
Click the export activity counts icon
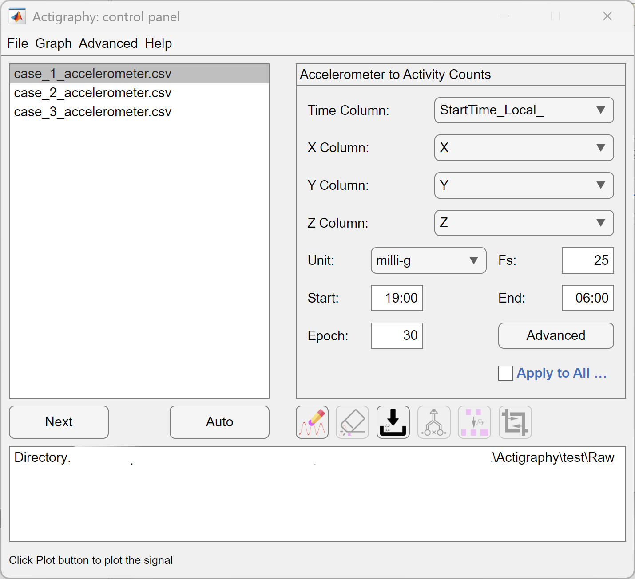point(393,422)
